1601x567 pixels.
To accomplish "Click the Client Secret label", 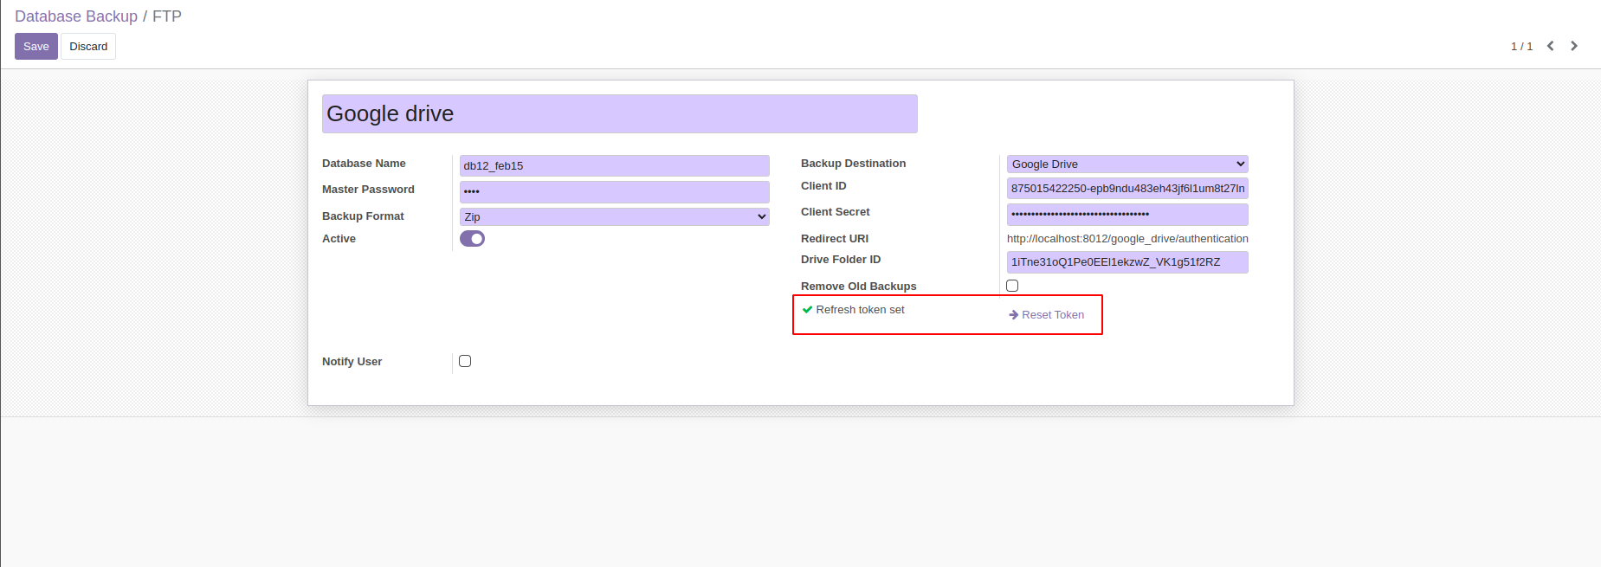I will point(835,212).
